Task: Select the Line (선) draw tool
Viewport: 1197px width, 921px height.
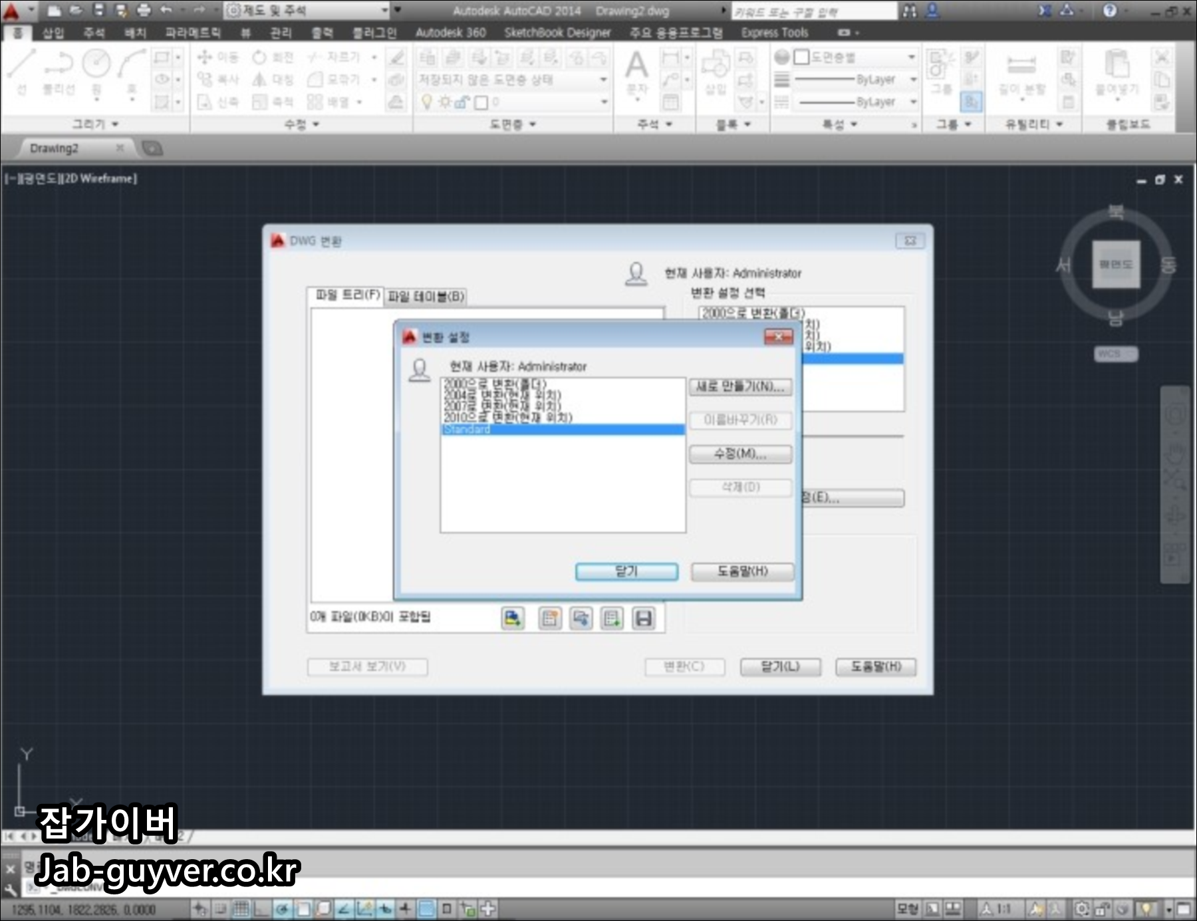Action: tap(21, 71)
